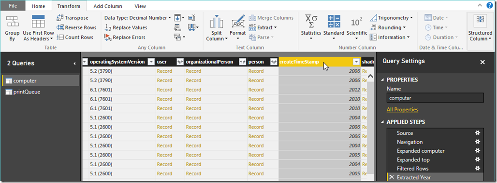Image resolution: width=497 pixels, height=183 pixels.
Task: Open the Data Type Decimal Number dropdown
Action: tap(138, 18)
